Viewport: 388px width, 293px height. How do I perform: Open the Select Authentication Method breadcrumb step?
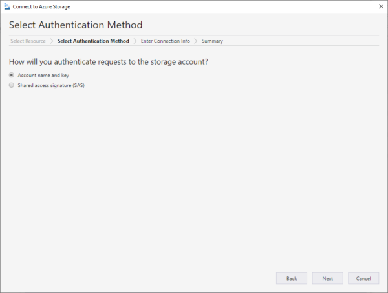pos(93,41)
